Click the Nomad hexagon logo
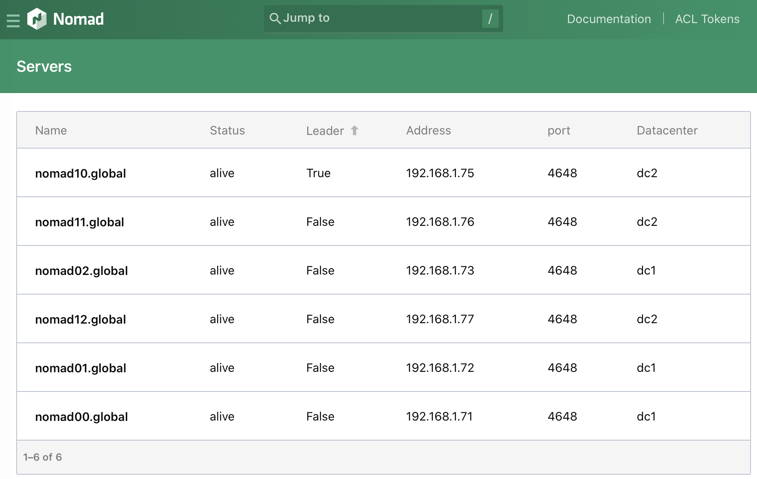 (x=37, y=19)
